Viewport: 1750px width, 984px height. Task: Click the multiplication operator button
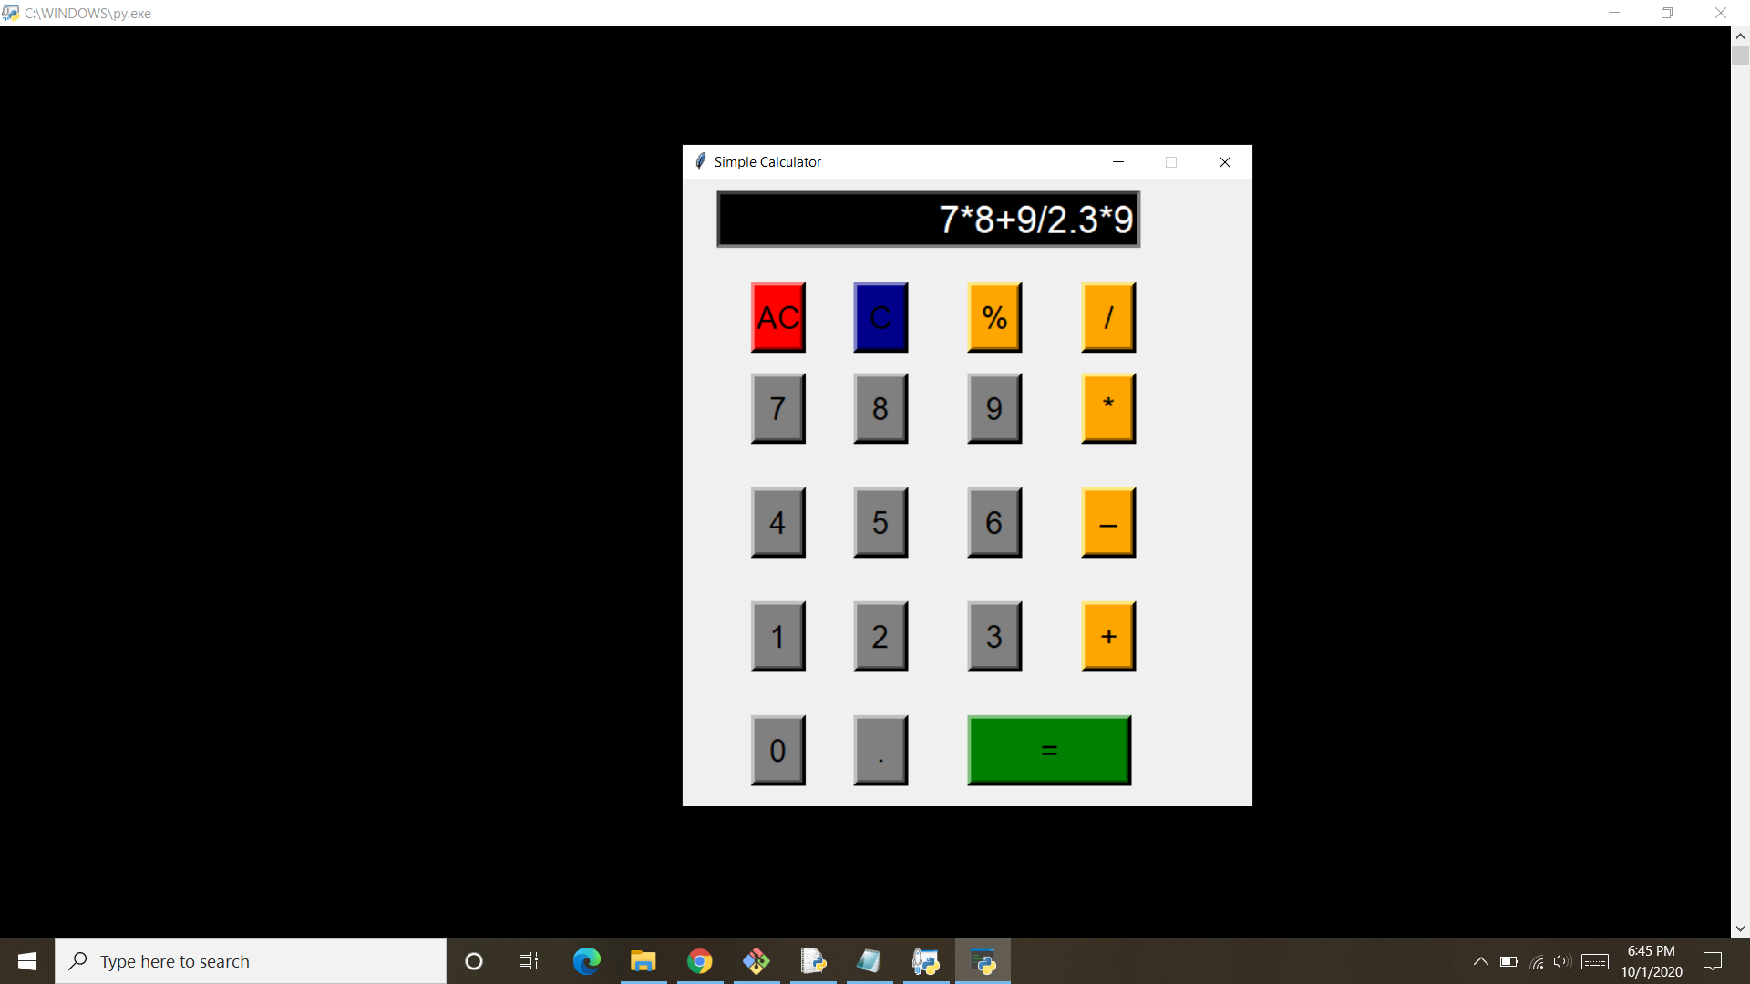click(1107, 407)
